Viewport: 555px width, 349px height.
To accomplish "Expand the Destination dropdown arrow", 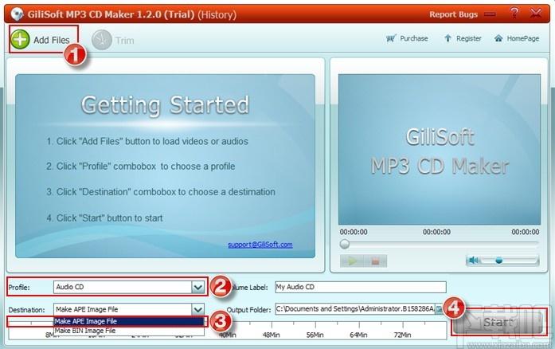I will pos(197,309).
